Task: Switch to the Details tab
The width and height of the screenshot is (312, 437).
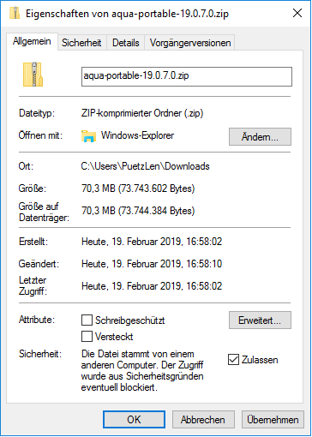Action: 126,43
